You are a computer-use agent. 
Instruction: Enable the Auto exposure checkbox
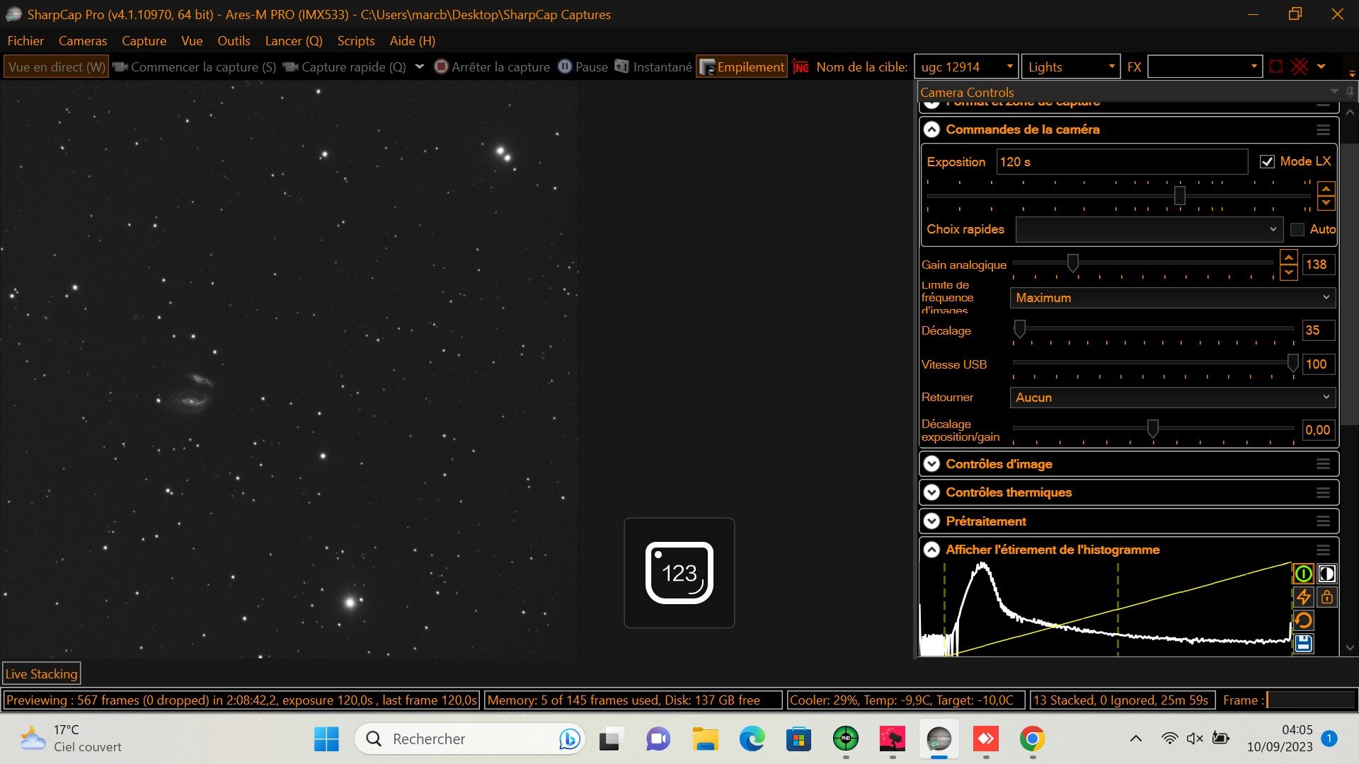pos(1297,230)
